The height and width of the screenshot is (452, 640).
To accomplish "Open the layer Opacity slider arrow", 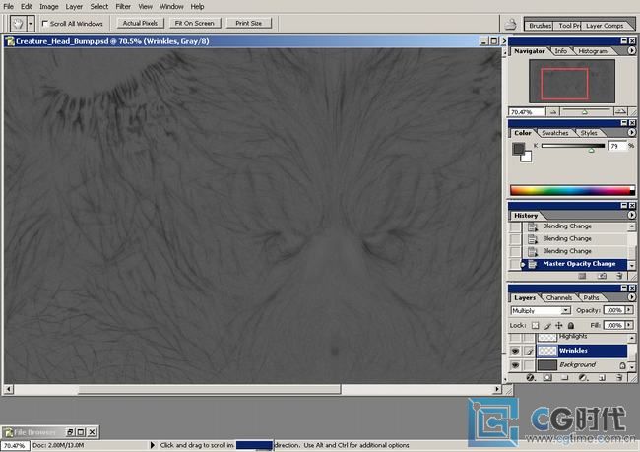I will coord(629,310).
